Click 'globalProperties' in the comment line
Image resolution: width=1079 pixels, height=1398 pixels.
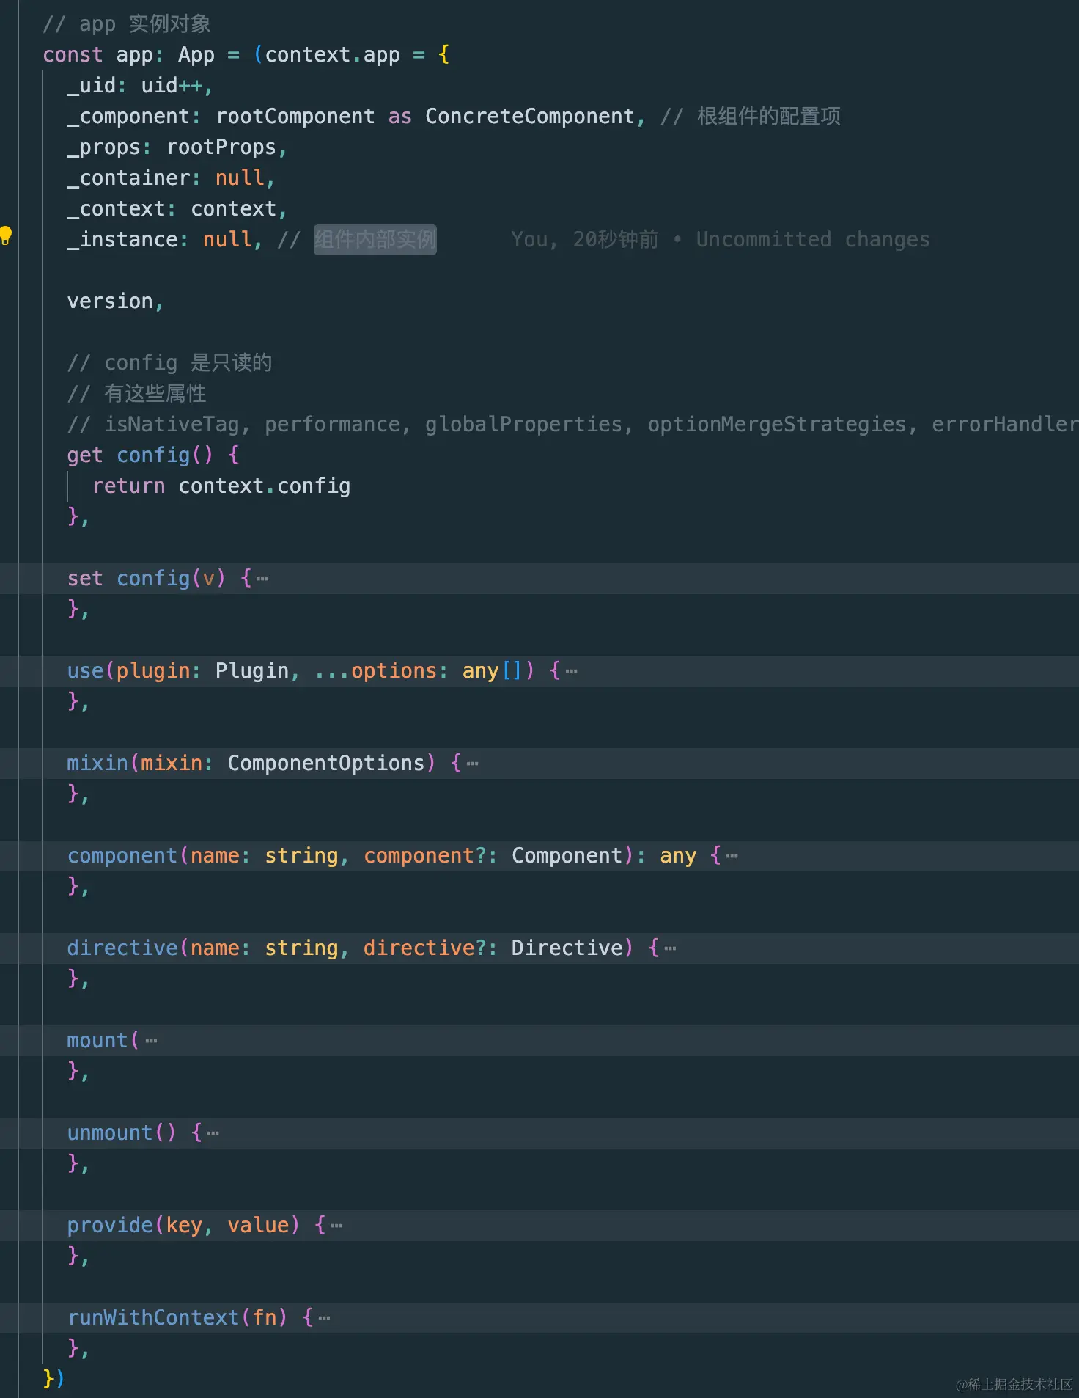click(523, 425)
